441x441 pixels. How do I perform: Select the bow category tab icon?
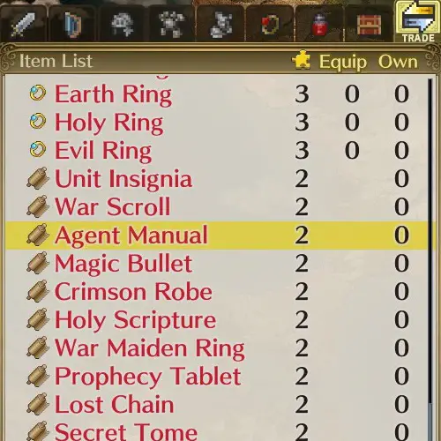(x=72, y=25)
